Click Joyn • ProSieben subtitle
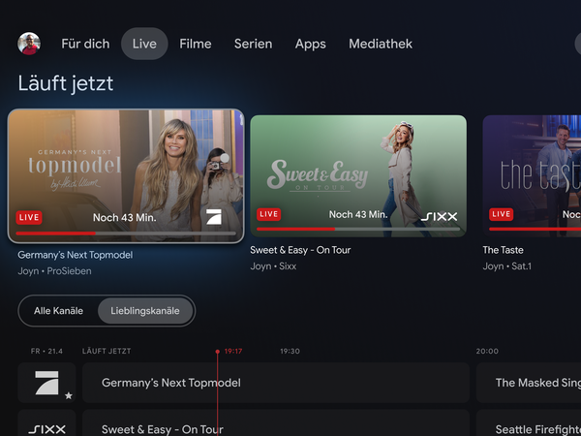 pos(54,271)
